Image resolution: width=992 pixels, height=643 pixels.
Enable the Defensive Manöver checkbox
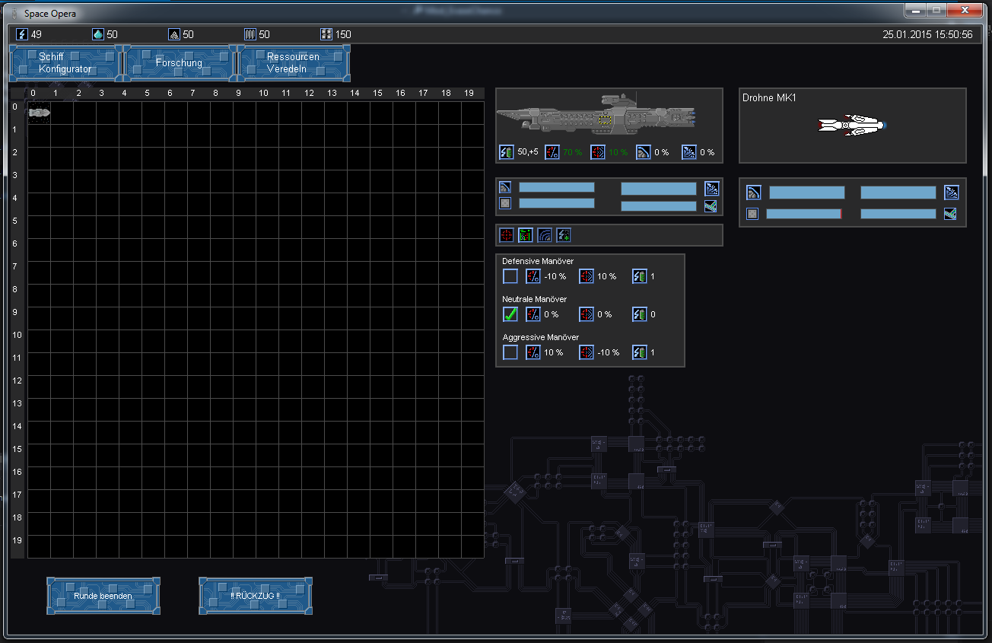tap(510, 276)
